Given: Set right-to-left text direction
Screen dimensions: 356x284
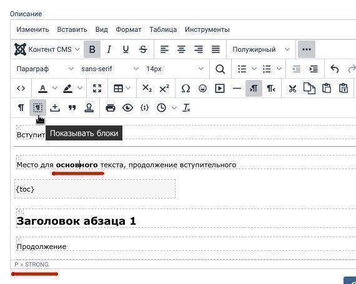Looking at the screenshot, I should 271,88.
